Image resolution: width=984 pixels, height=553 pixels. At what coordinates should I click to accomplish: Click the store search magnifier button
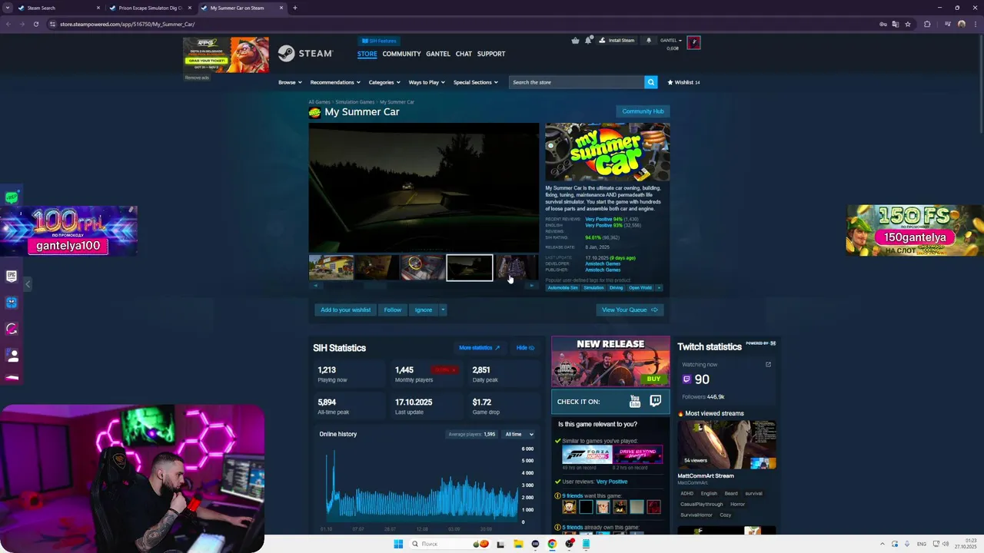tap(650, 82)
